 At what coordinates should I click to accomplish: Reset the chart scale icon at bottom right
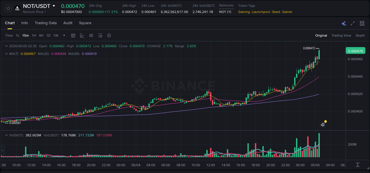[358, 164]
